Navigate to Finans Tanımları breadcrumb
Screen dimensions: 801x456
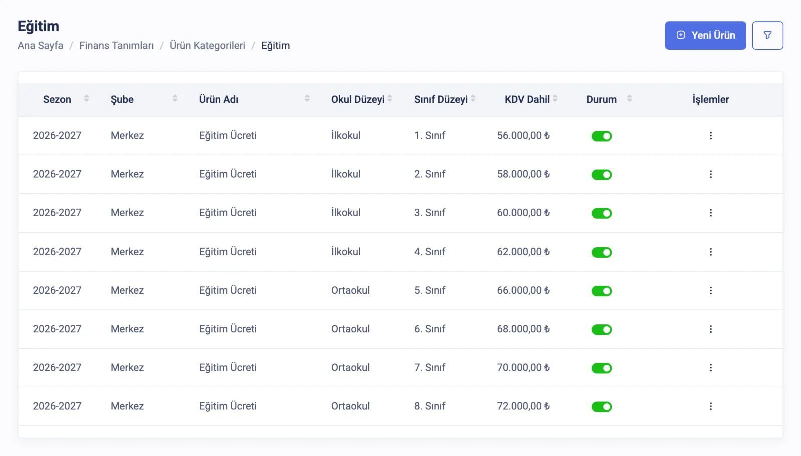116,46
